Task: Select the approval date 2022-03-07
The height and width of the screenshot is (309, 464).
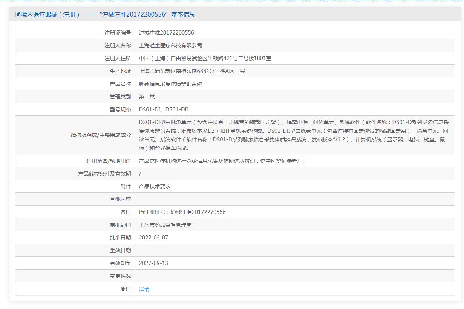Action: [153, 238]
